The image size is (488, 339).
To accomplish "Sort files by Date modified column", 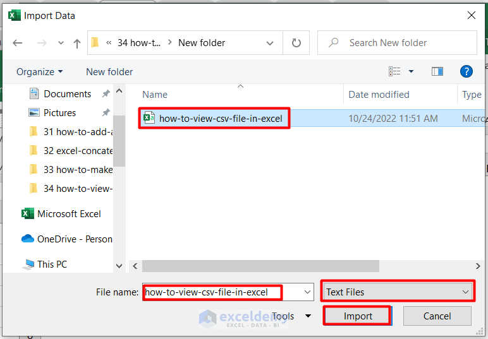I will point(379,95).
